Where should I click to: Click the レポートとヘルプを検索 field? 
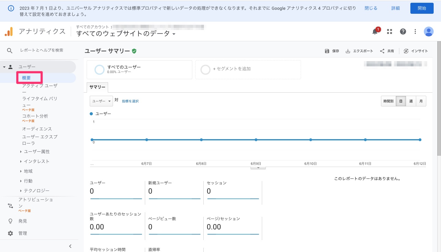click(x=42, y=50)
